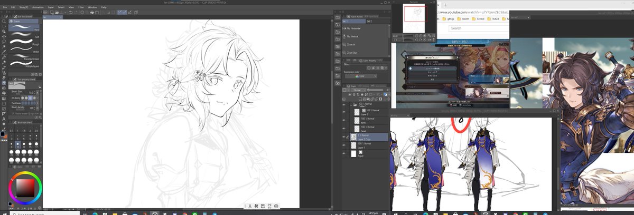Click the A text icon on canvas bottom toolbar

tap(249, 206)
